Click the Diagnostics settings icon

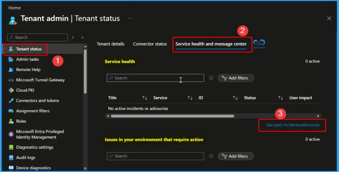(11, 147)
